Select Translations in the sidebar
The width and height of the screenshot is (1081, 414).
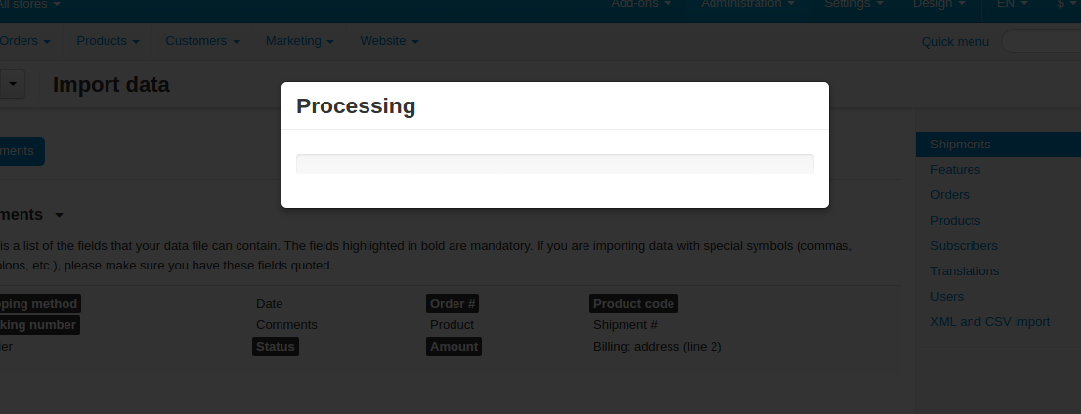(x=965, y=271)
